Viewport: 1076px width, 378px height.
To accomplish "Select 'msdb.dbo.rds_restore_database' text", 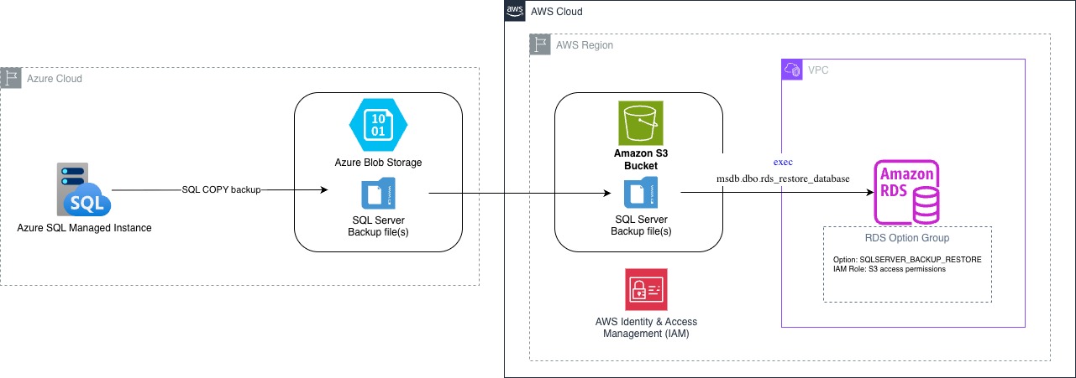I will [783, 179].
